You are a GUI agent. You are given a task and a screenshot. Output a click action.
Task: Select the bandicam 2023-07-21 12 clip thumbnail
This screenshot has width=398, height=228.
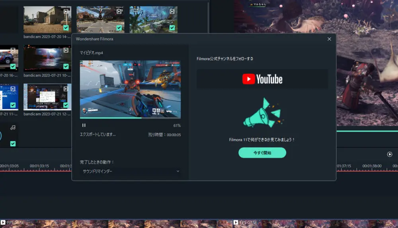click(x=47, y=97)
